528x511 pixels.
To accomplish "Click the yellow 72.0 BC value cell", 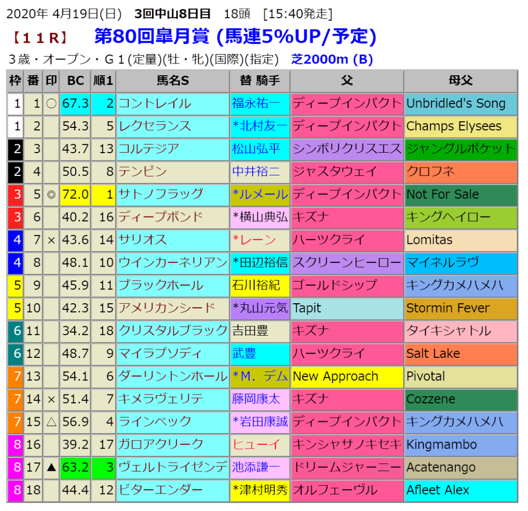I will (75, 194).
